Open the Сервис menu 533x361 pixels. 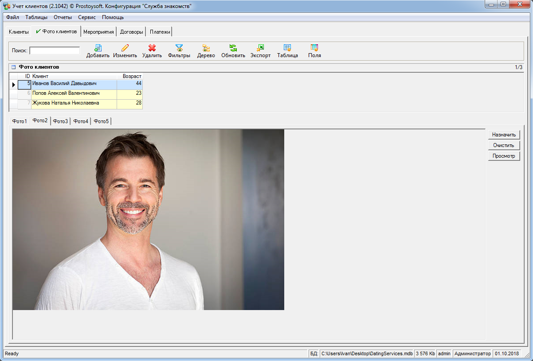87,17
